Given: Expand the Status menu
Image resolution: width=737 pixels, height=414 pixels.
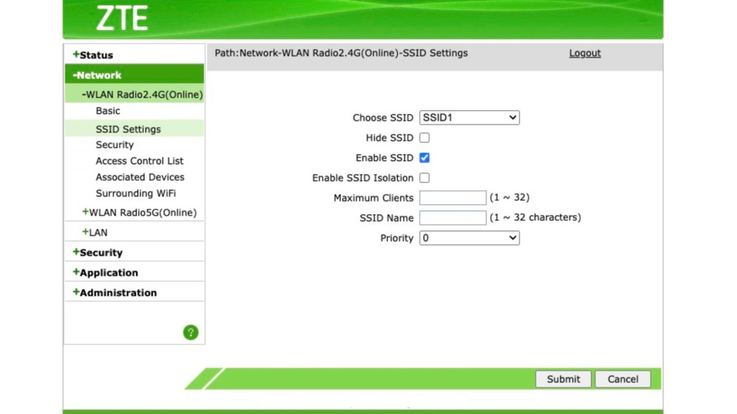Looking at the screenshot, I should point(93,55).
